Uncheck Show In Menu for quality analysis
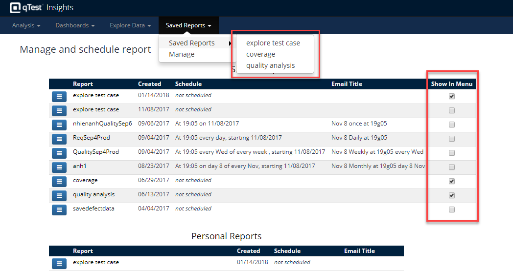The image size is (513, 271). pyautogui.click(x=452, y=195)
